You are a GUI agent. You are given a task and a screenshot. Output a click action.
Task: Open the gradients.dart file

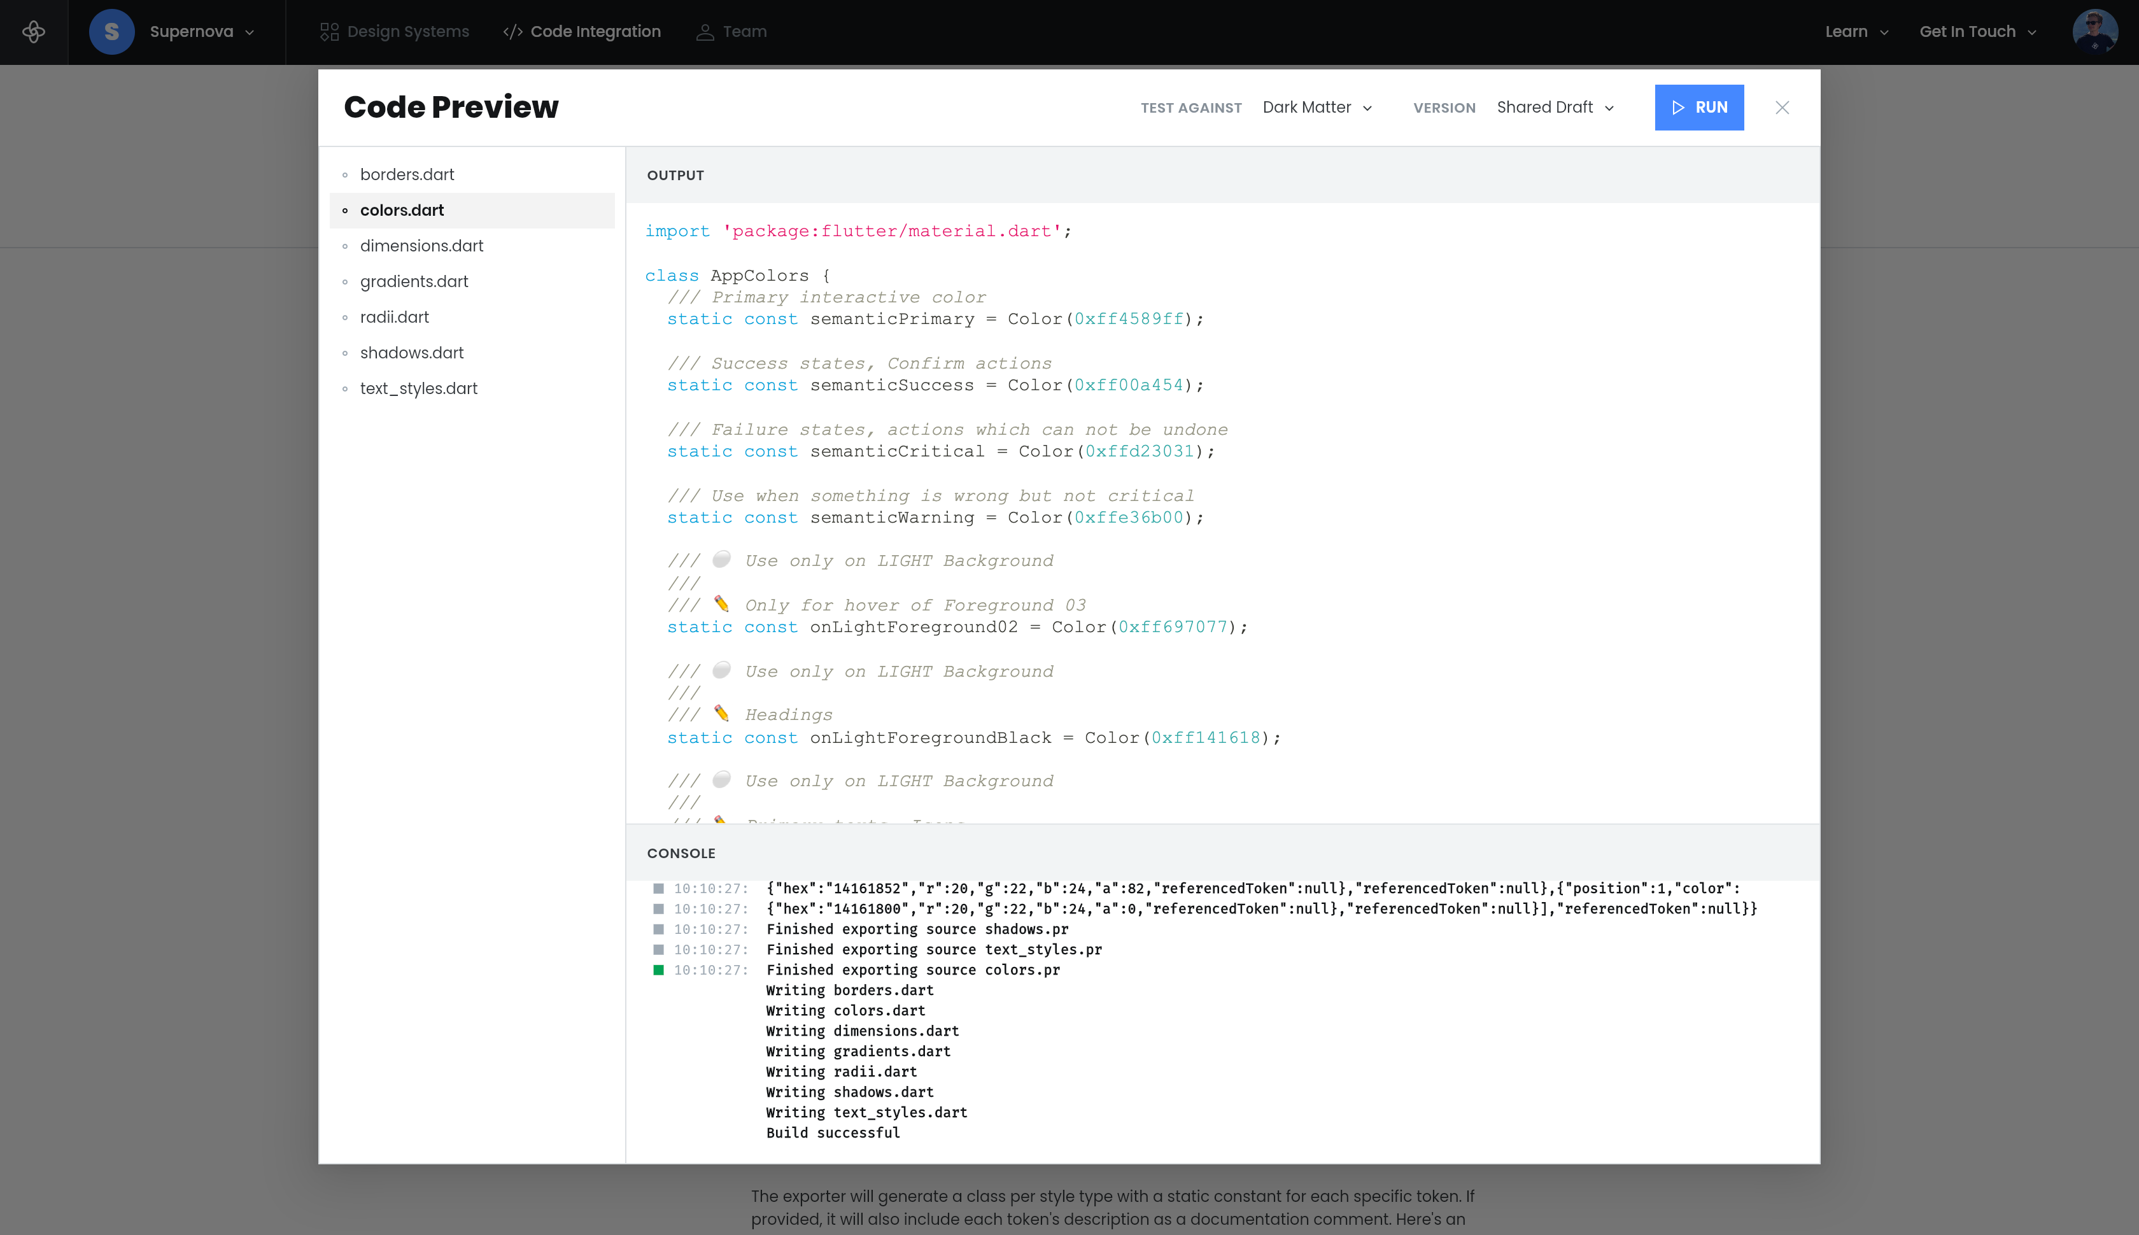click(472, 281)
